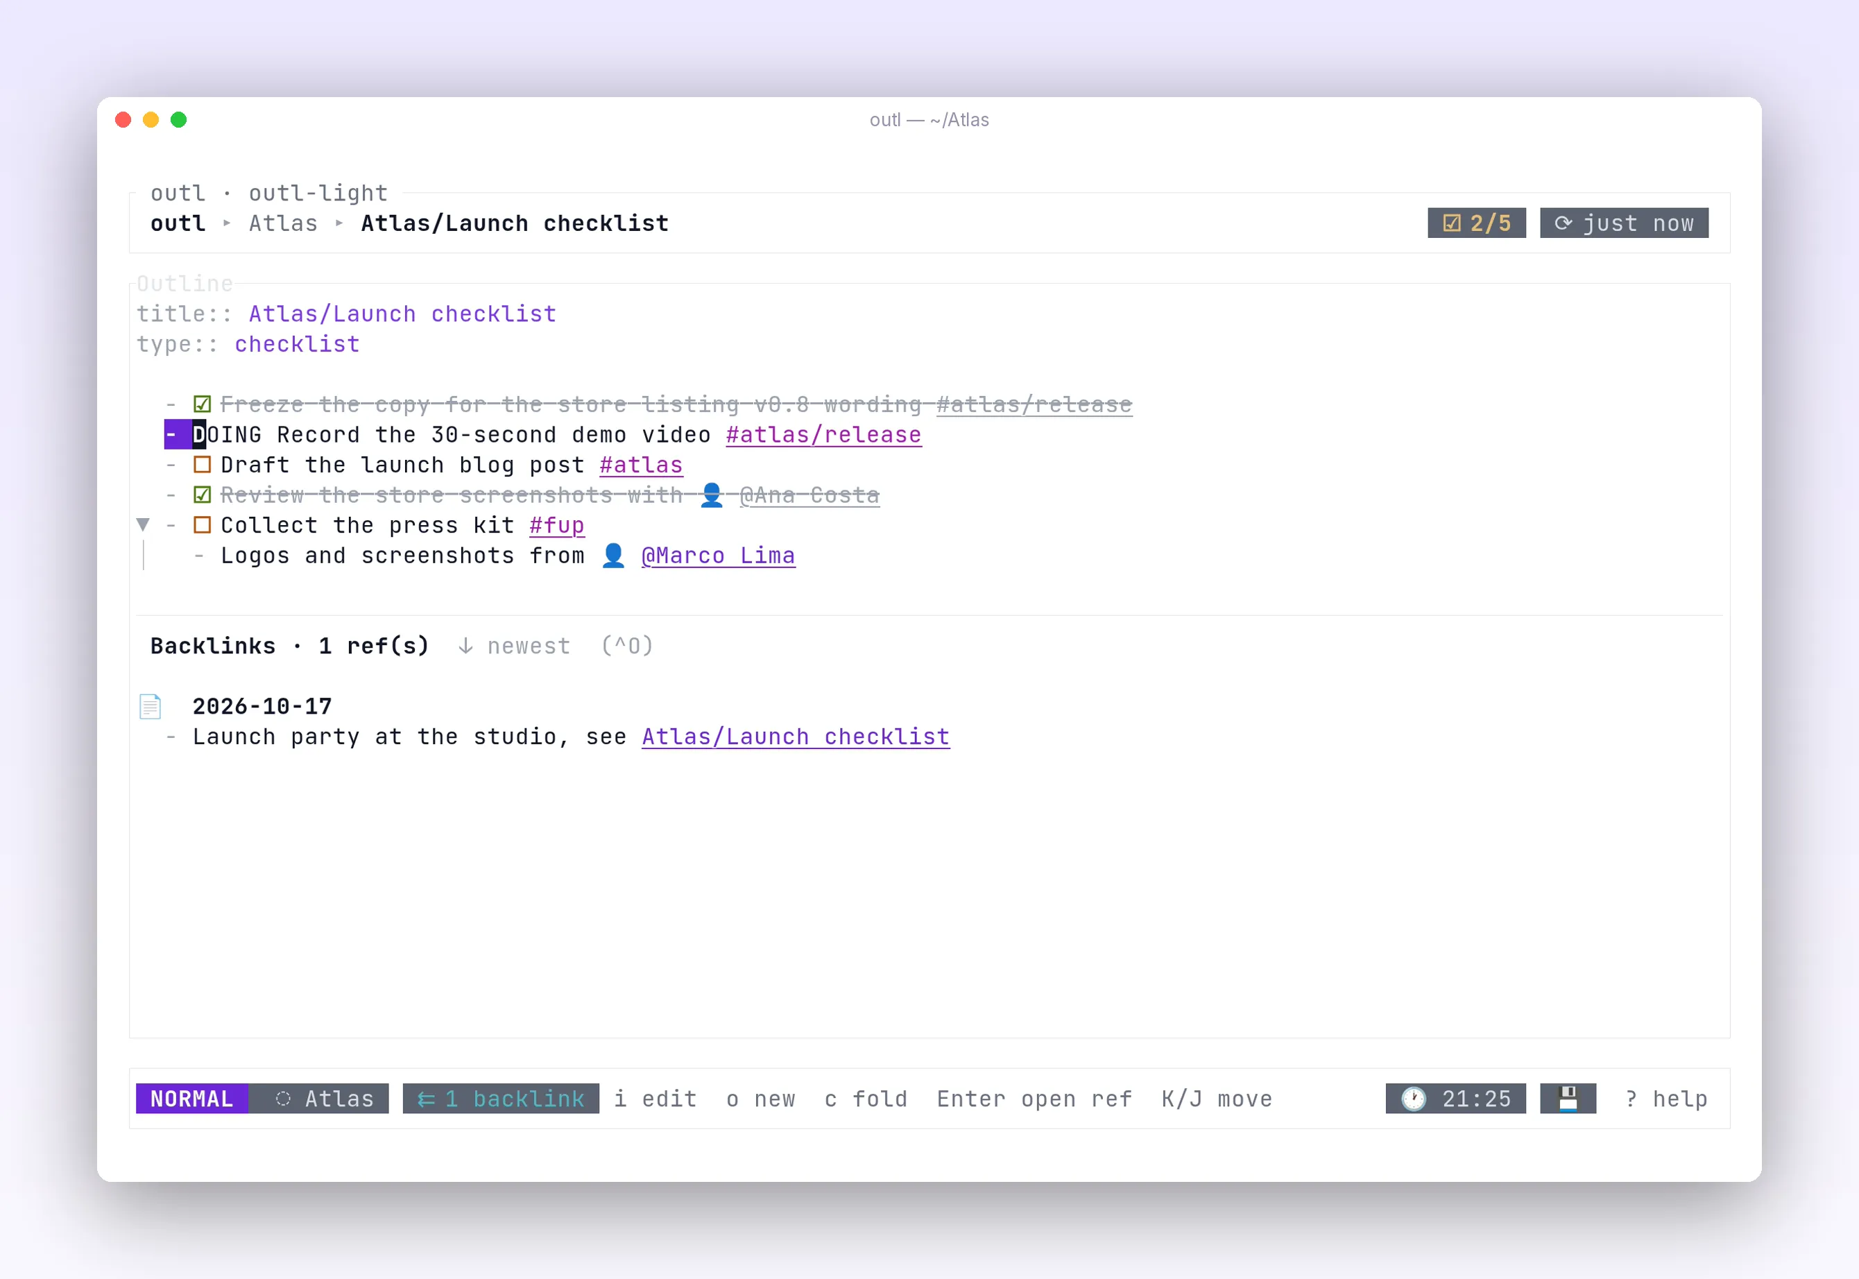Click the 2/5 task progress badge
Viewport: 1859px width, 1279px height.
pos(1476,223)
